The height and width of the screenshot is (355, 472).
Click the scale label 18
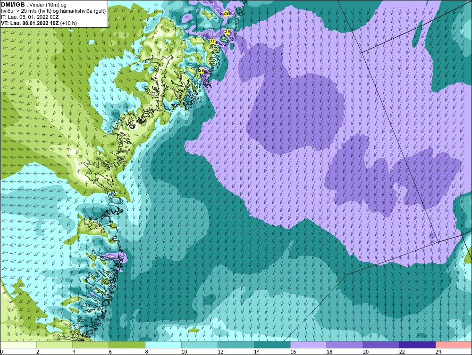tap(329, 352)
